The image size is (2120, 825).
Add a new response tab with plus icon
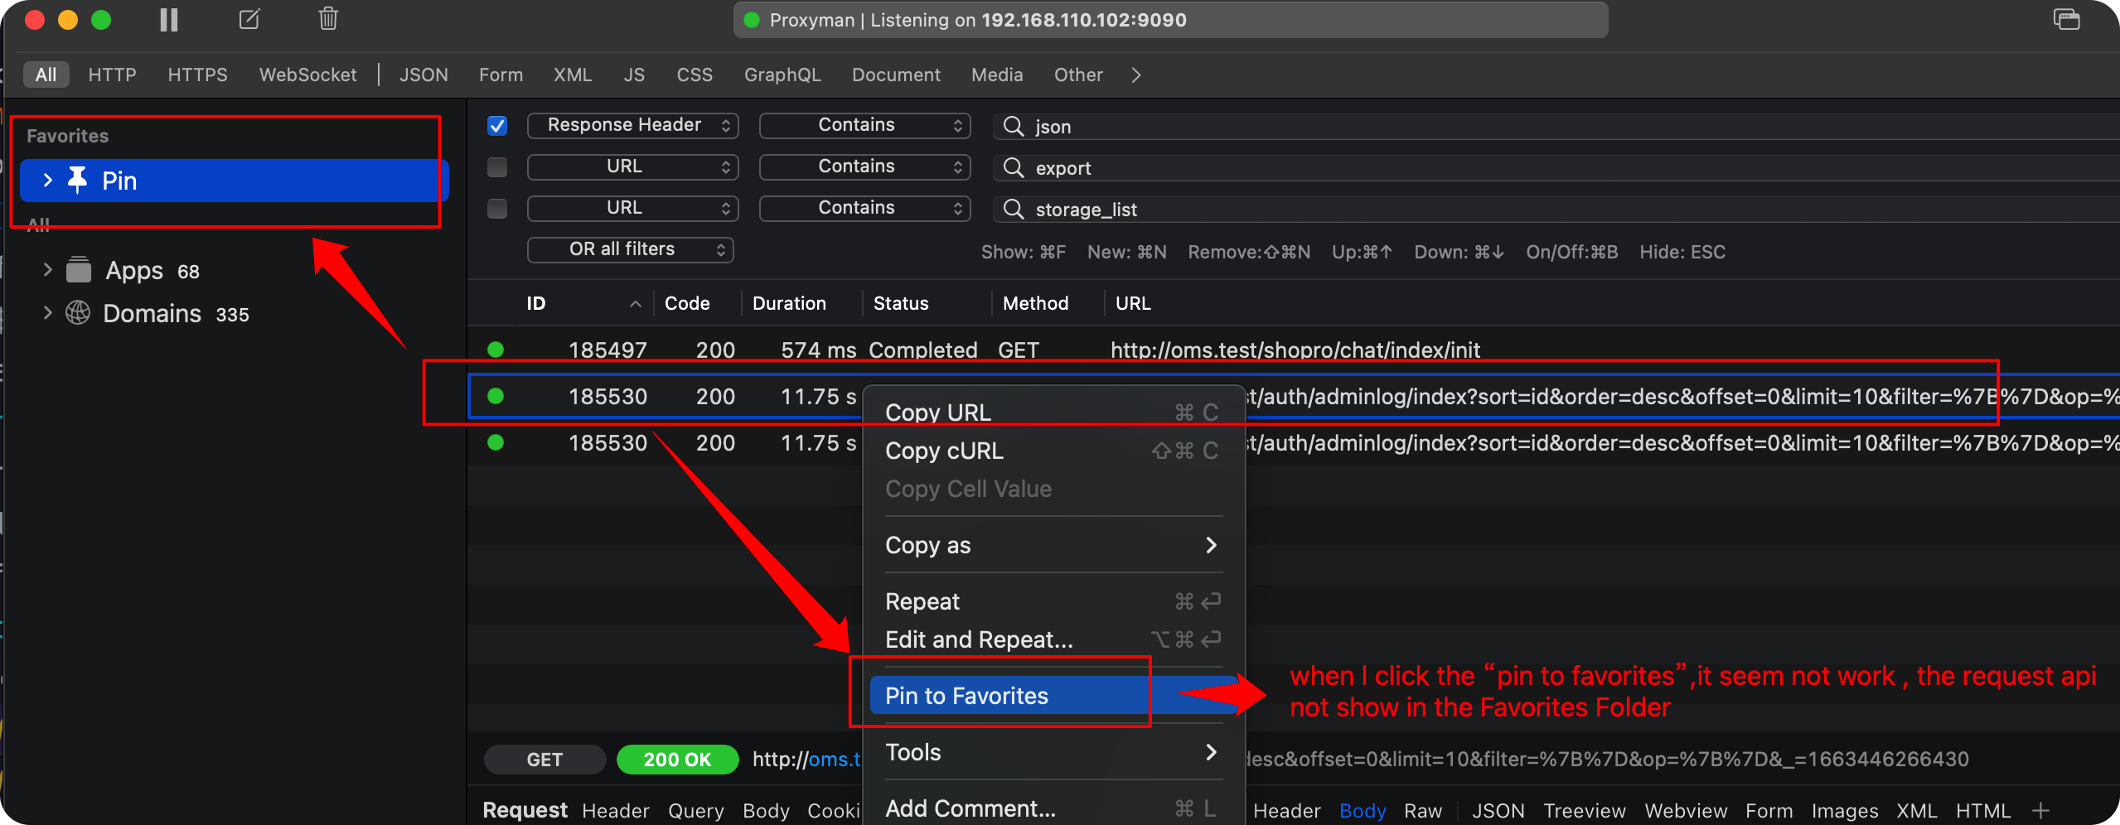tap(2040, 810)
